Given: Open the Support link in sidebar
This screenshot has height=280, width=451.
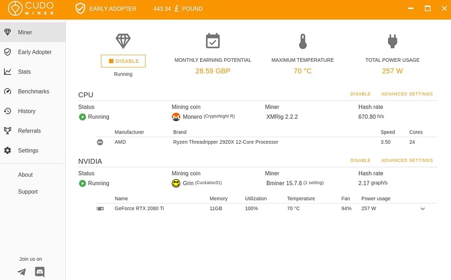Looking at the screenshot, I should 27,192.
